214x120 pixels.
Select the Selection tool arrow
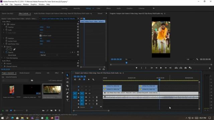68,75
